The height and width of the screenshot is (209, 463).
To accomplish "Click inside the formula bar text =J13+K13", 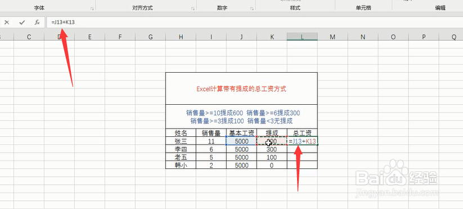I will (63, 23).
